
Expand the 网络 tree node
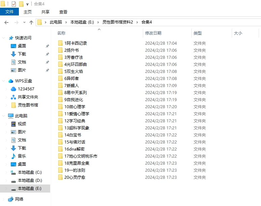(x=3, y=199)
